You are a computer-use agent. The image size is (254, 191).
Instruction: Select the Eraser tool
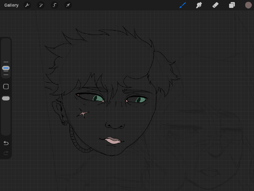pos(215,5)
